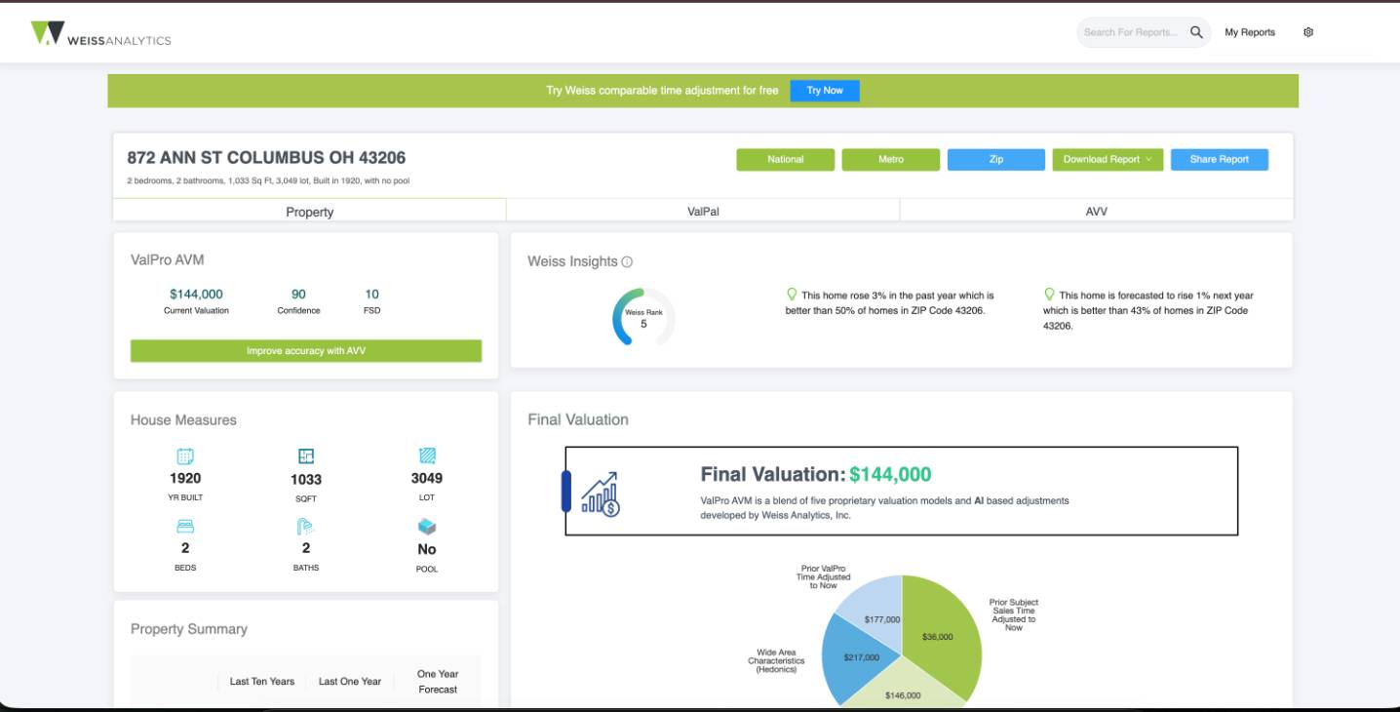
Task: Click the square footage floorplan icon
Action: click(306, 455)
